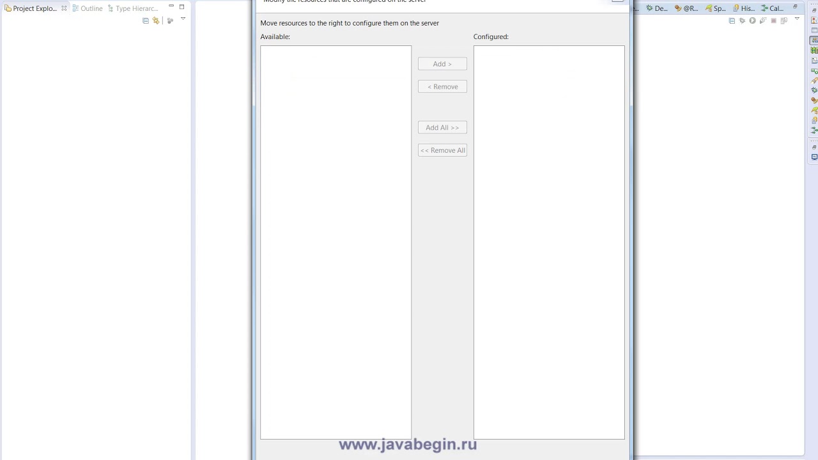Open the Call Hierarchy tab in right panel
This screenshot has width=818, height=460.
[x=772, y=8]
